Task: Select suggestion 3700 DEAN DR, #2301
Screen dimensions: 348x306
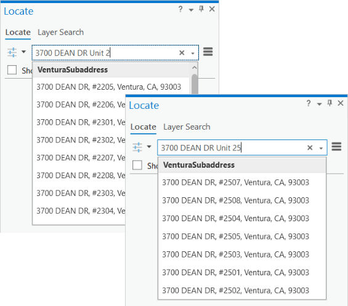Action: click(79, 122)
